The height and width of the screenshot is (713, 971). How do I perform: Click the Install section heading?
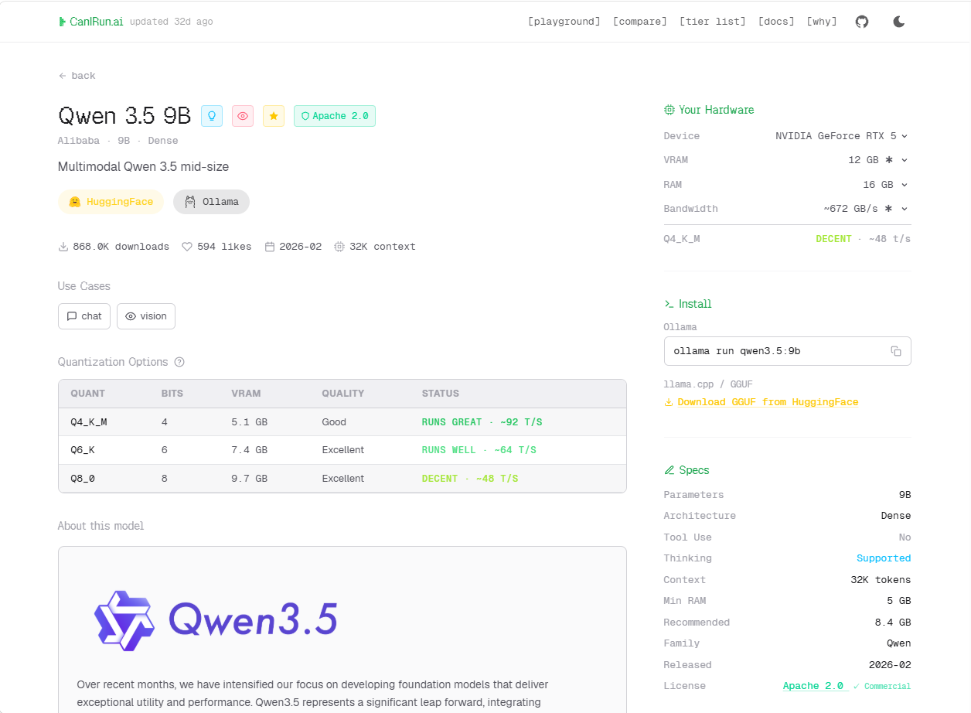coord(688,304)
